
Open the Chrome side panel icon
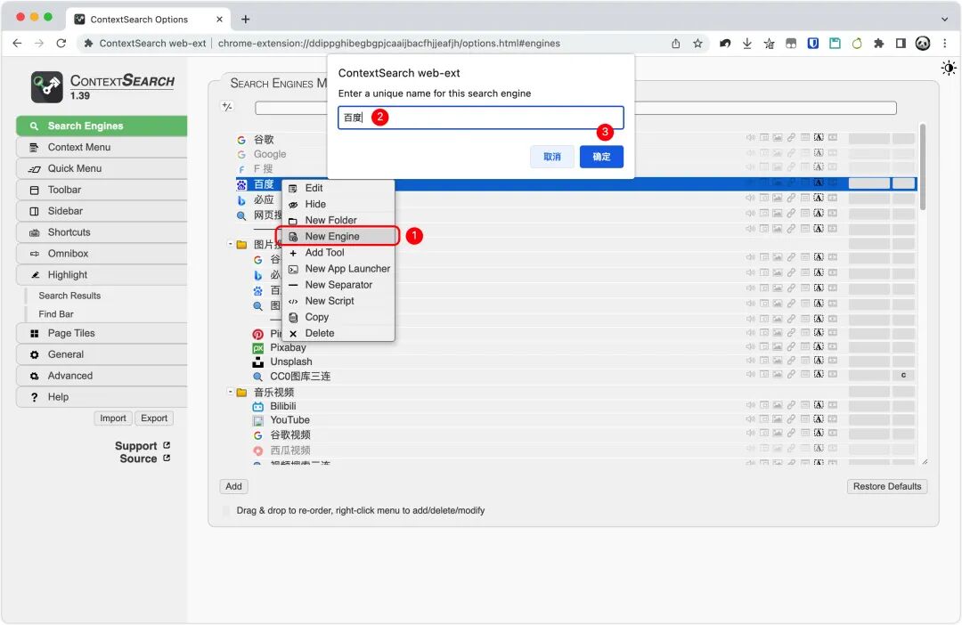click(901, 44)
